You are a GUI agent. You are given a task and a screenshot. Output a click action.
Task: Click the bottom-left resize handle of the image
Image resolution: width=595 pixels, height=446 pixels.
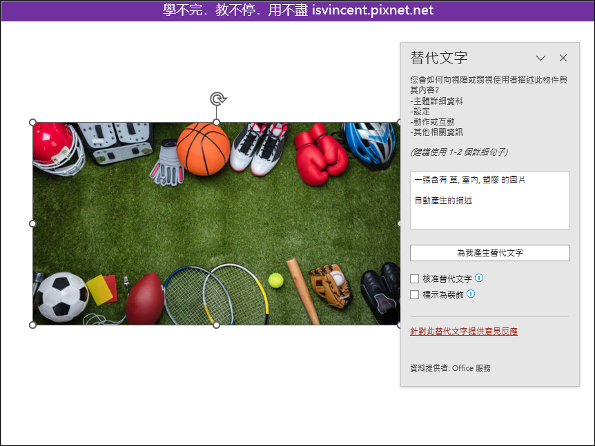(x=32, y=325)
